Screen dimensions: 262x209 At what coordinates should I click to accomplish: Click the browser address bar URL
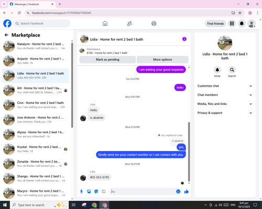pos(61,13)
